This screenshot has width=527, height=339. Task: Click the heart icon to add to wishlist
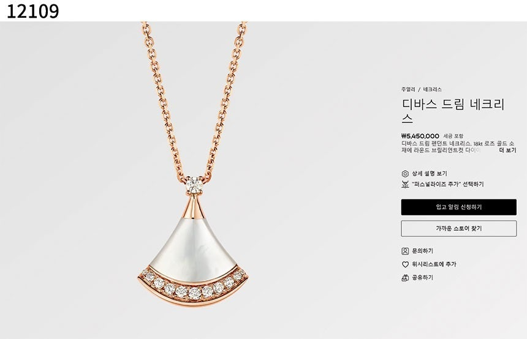pos(405,264)
